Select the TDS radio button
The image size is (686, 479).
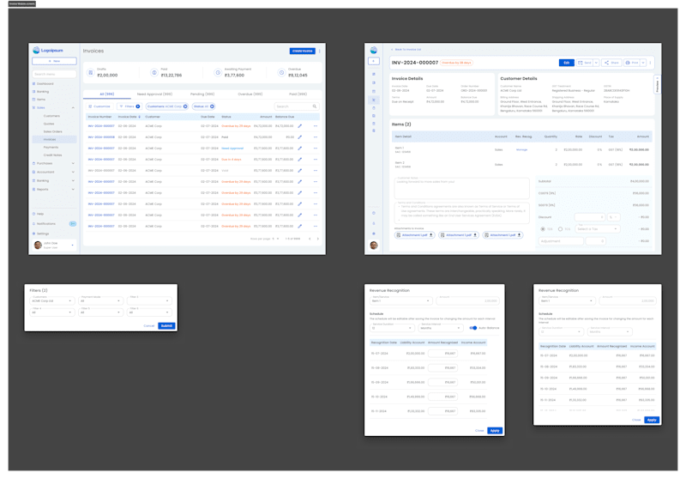(x=543, y=229)
